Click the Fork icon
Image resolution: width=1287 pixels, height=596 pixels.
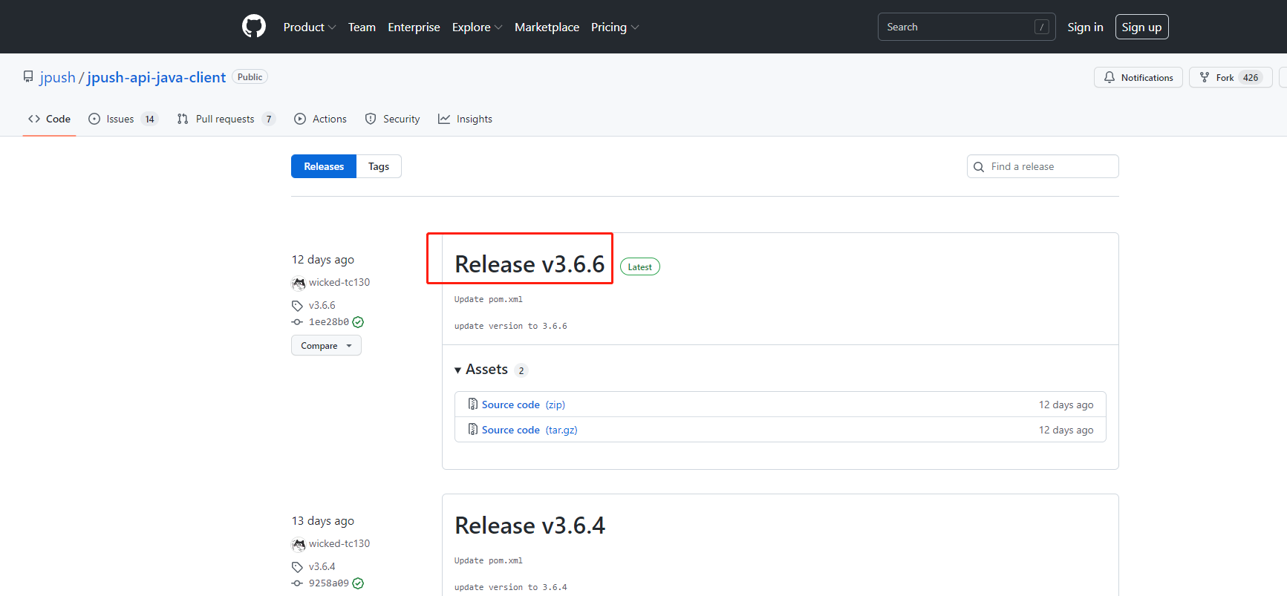click(1205, 77)
